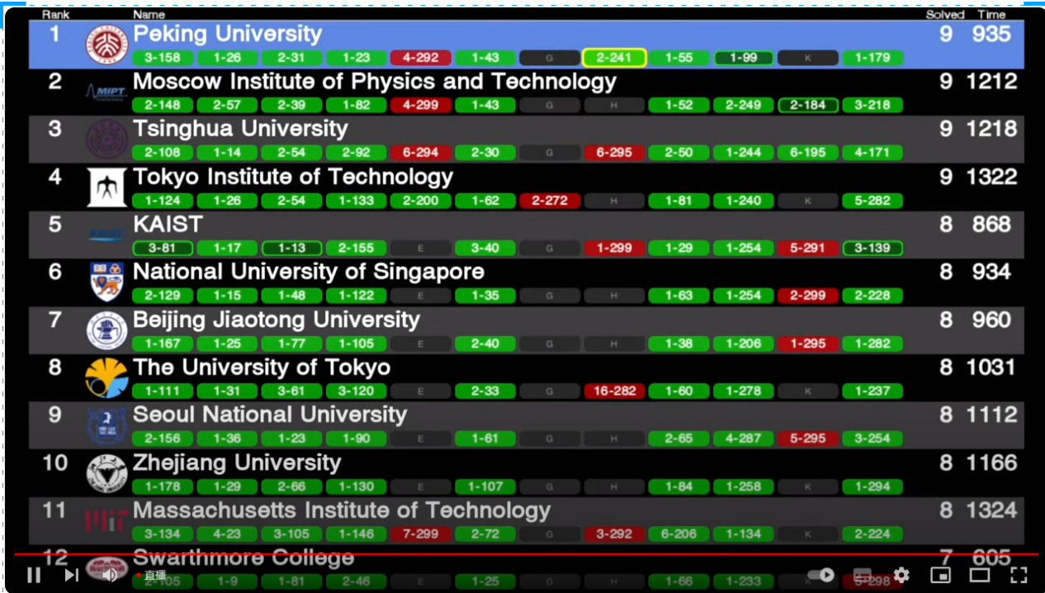
Task: Pause the video playback
Action: point(34,575)
